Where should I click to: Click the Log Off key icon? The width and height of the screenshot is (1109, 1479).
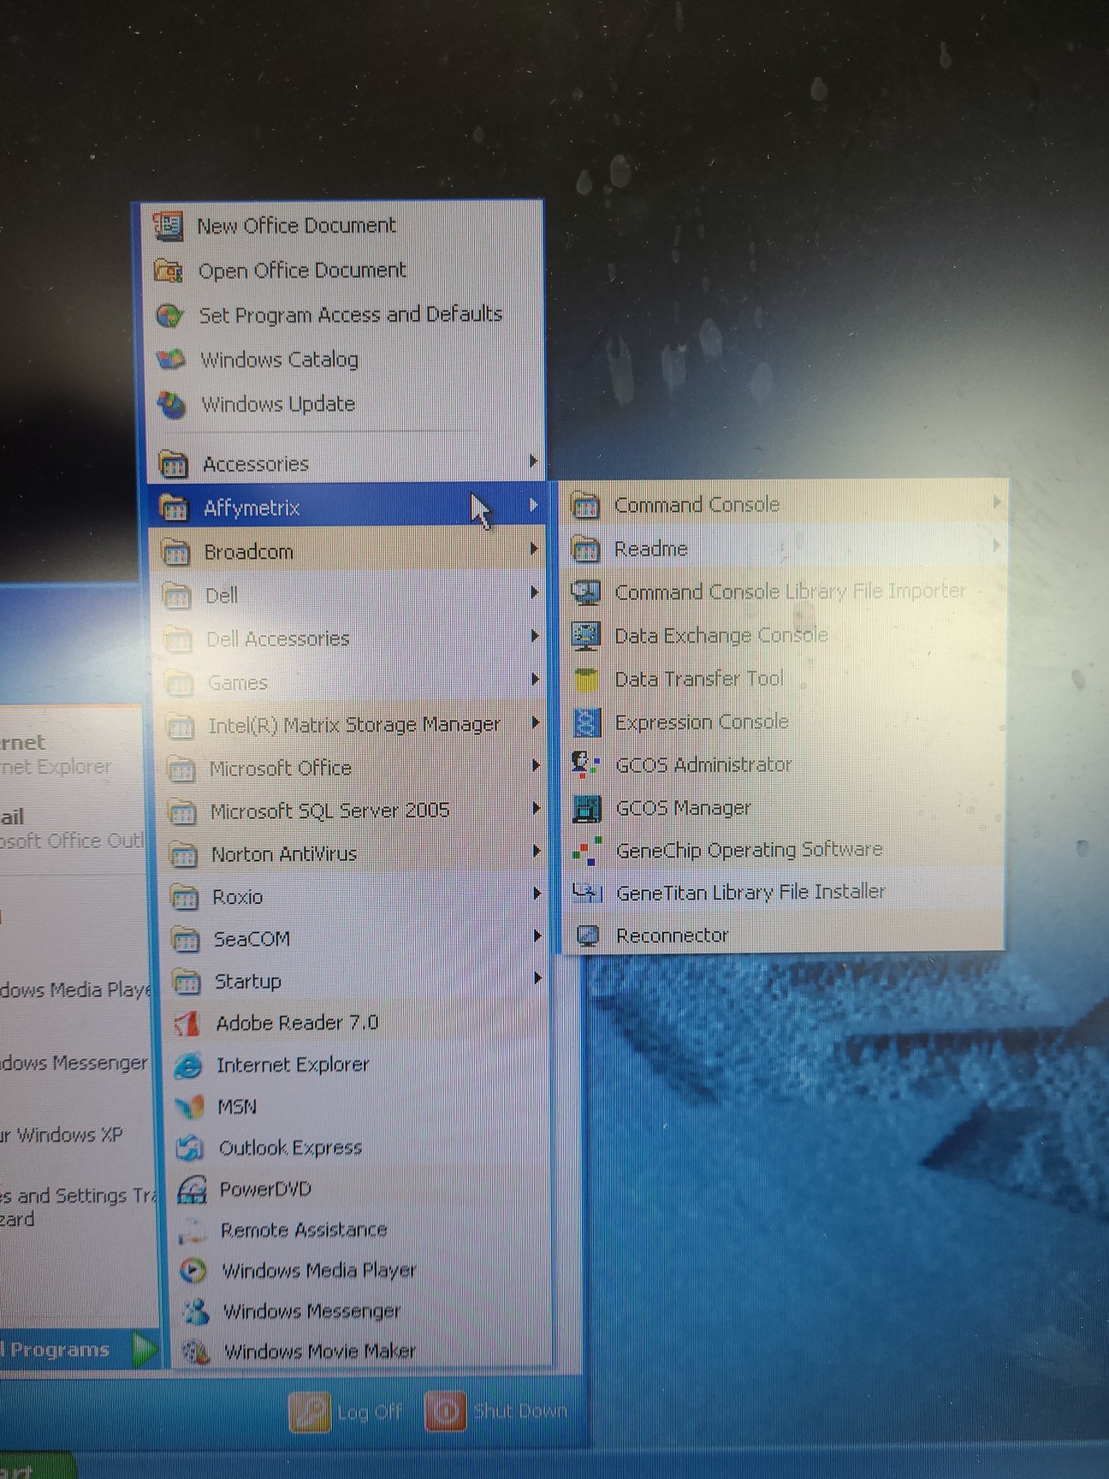click(x=309, y=1411)
